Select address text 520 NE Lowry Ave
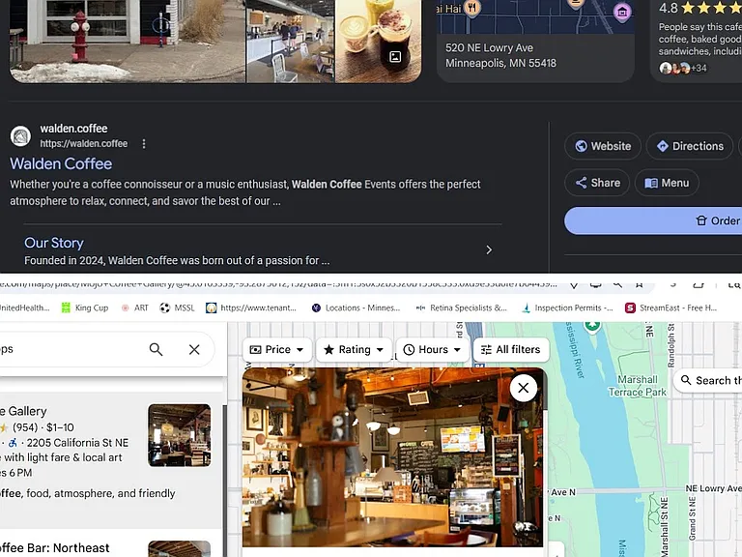This screenshot has height=557, width=742. 489,47
